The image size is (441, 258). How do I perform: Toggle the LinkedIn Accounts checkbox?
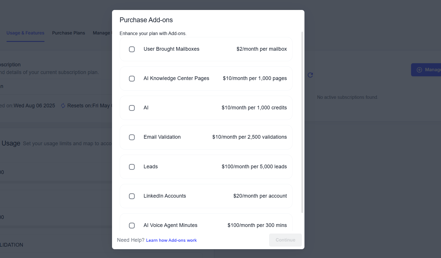pos(132,196)
